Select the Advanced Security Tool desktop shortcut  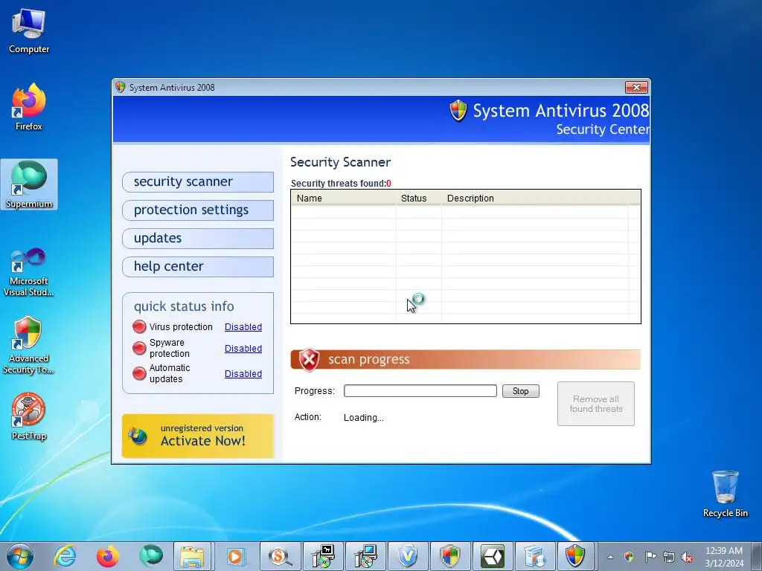(x=29, y=346)
